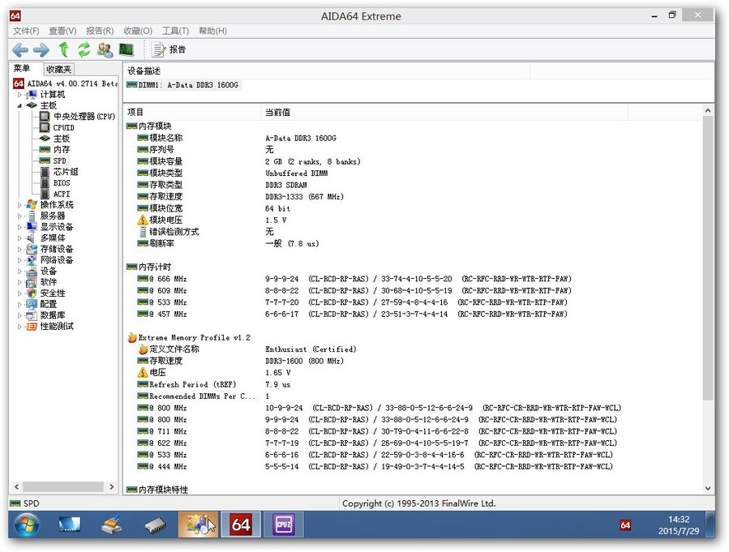Expand the 计算机 tree node
Image resolution: width=729 pixels, height=552 pixels.
pos(19,95)
